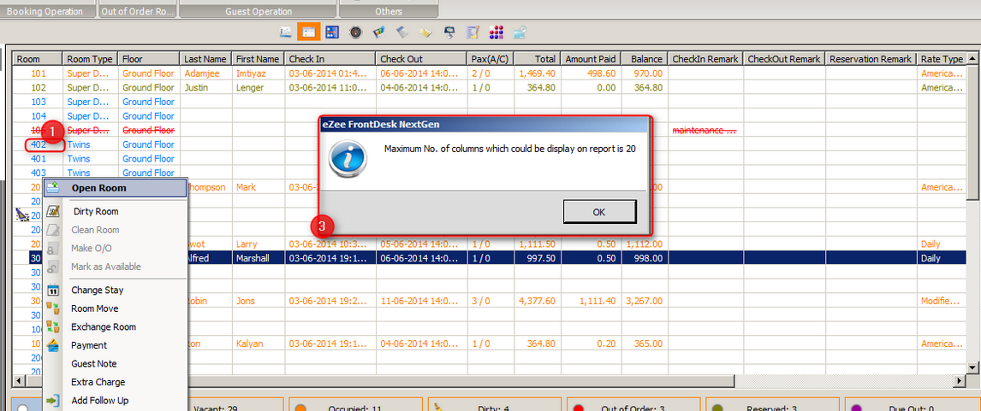981x411 pixels.
Task: Click first name Marshall in selected row
Action: 259,258
